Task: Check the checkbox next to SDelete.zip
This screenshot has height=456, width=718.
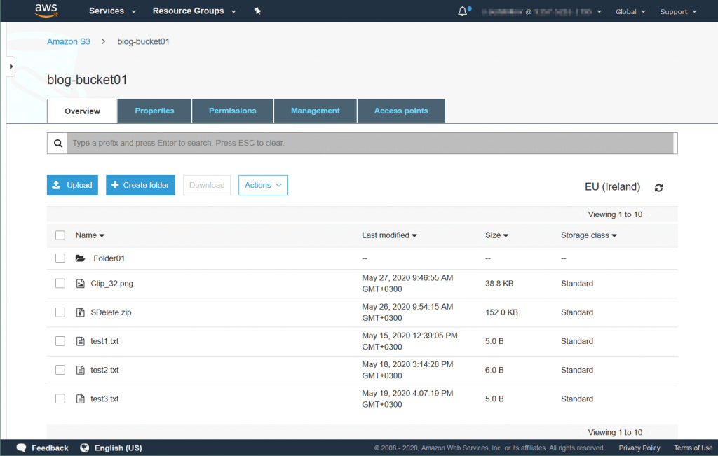Action: pos(60,312)
